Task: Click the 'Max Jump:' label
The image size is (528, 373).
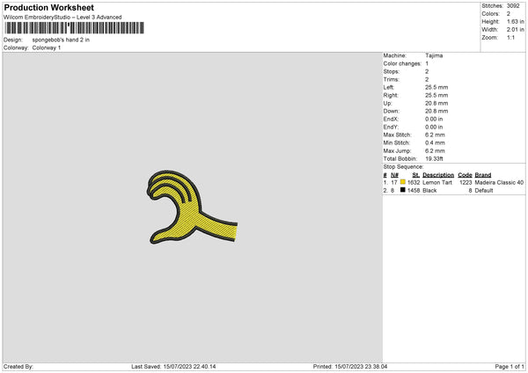Action: coord(397,150)
